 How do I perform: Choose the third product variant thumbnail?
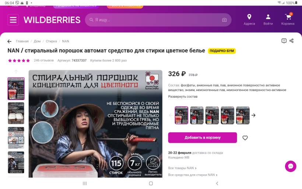(212, 115)
